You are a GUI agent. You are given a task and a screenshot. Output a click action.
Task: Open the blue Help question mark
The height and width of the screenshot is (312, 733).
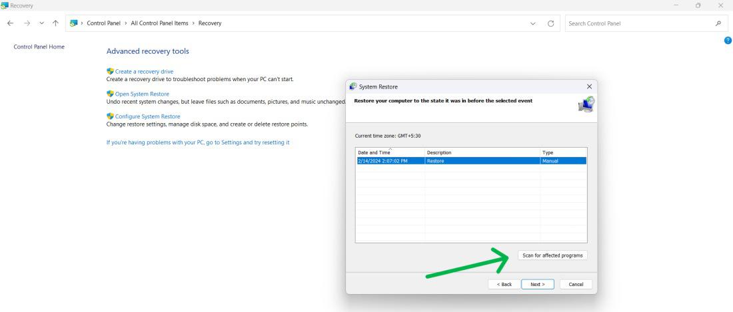728,41
